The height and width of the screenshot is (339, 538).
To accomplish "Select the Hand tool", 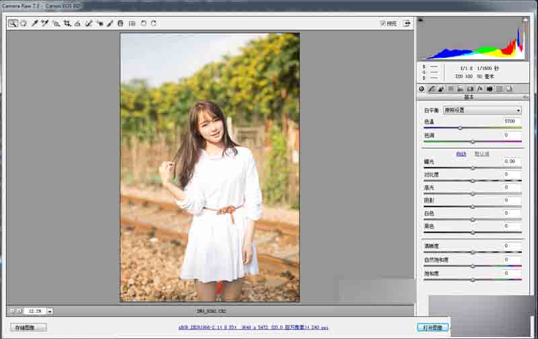I will (x=24, y=24).
